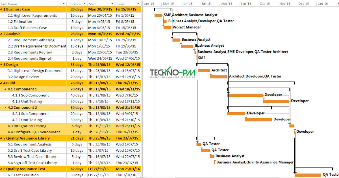The image size is (339, 178).
Task: Click the Architect Gantt bar in Design
Action: click(203, 71)
